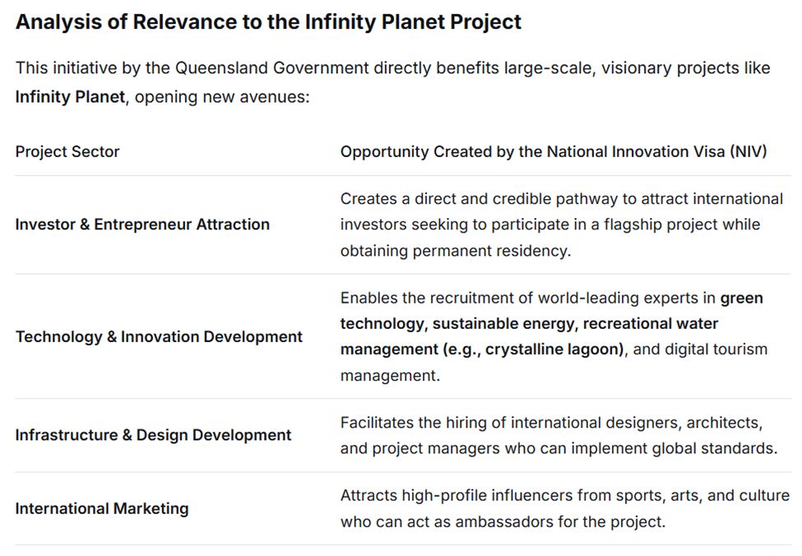Viewport: 802px width, 556px height.
Task: Select the "International Marketing" row label
Action: 102,508
